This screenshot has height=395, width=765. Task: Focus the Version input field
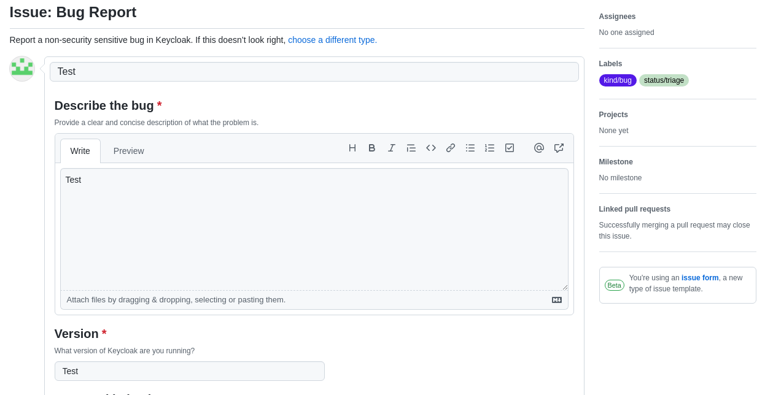[190, 371]
